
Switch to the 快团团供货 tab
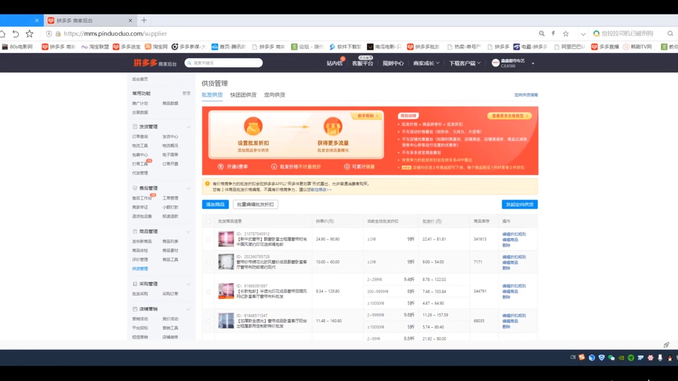click(x=243, y=95)
